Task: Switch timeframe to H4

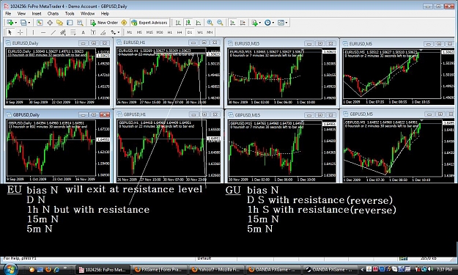Action: tap(180, 32)
